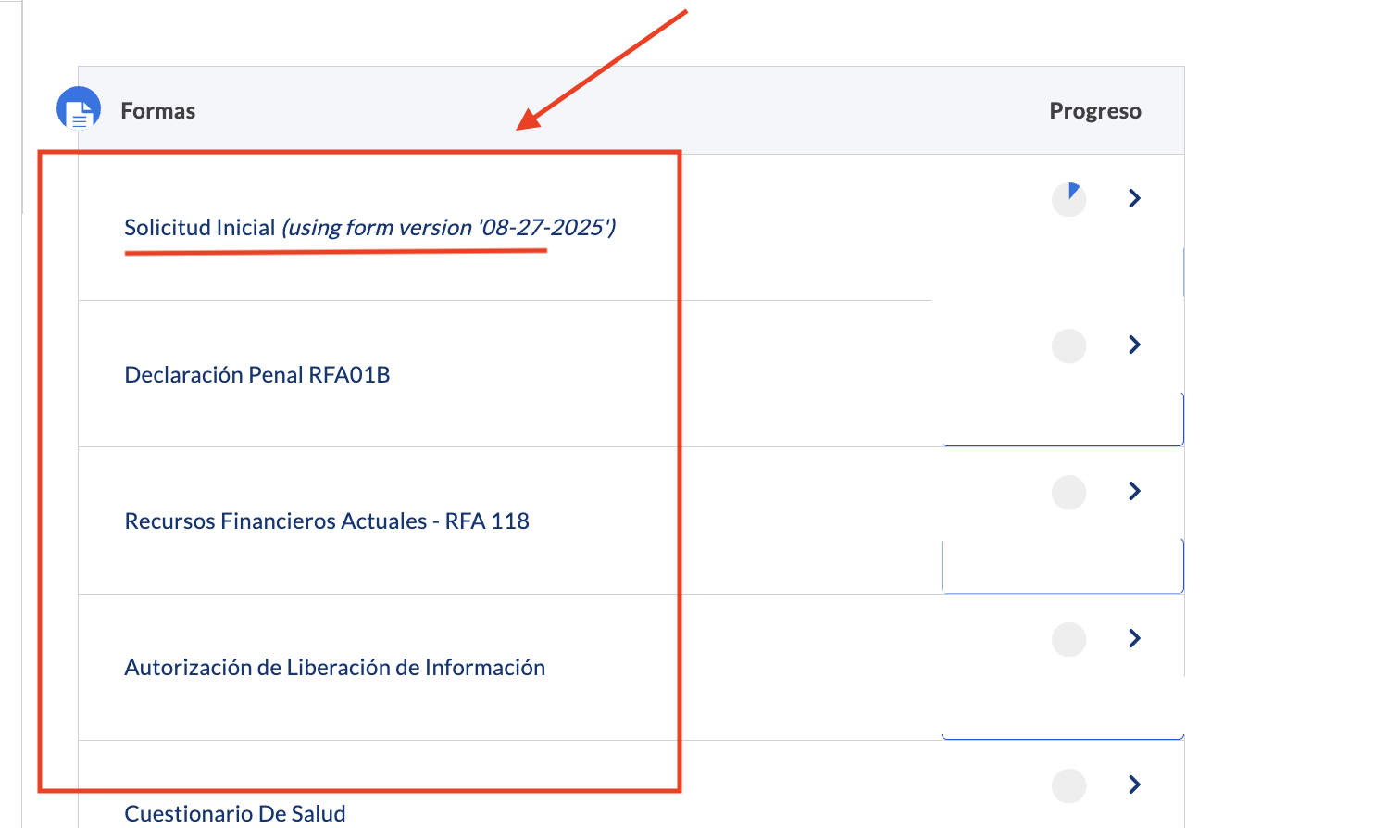Click Recursos Financieros empty progress circle

tap(1069, 492)
